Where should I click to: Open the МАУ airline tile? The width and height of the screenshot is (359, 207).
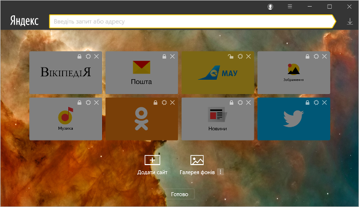coord(218,73)
